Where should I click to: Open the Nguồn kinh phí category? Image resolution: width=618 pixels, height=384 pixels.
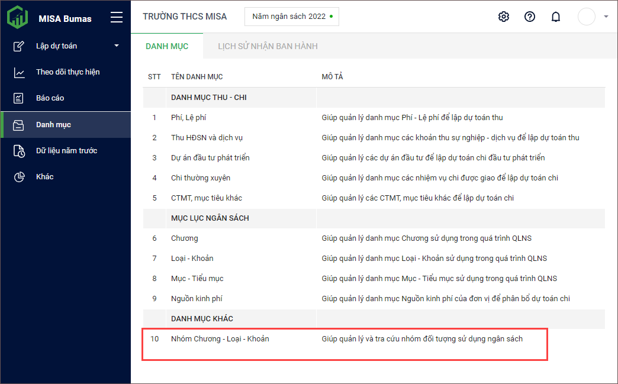[x=197, y=299]
